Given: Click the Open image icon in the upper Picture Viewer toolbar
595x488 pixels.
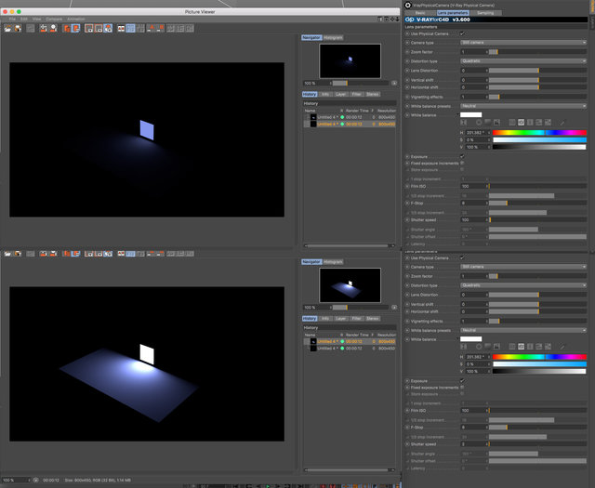Looking at the screenshot, I should coord(7,29).
